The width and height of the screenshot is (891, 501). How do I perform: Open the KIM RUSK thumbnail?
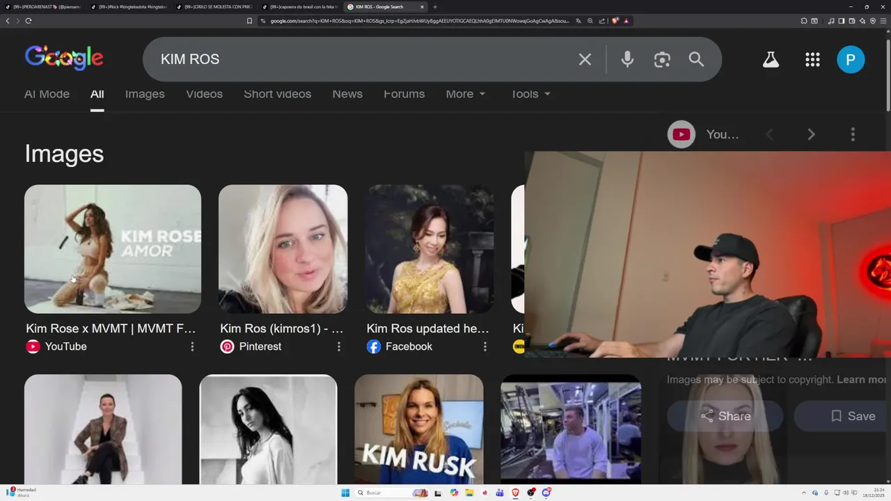(418, 429)
